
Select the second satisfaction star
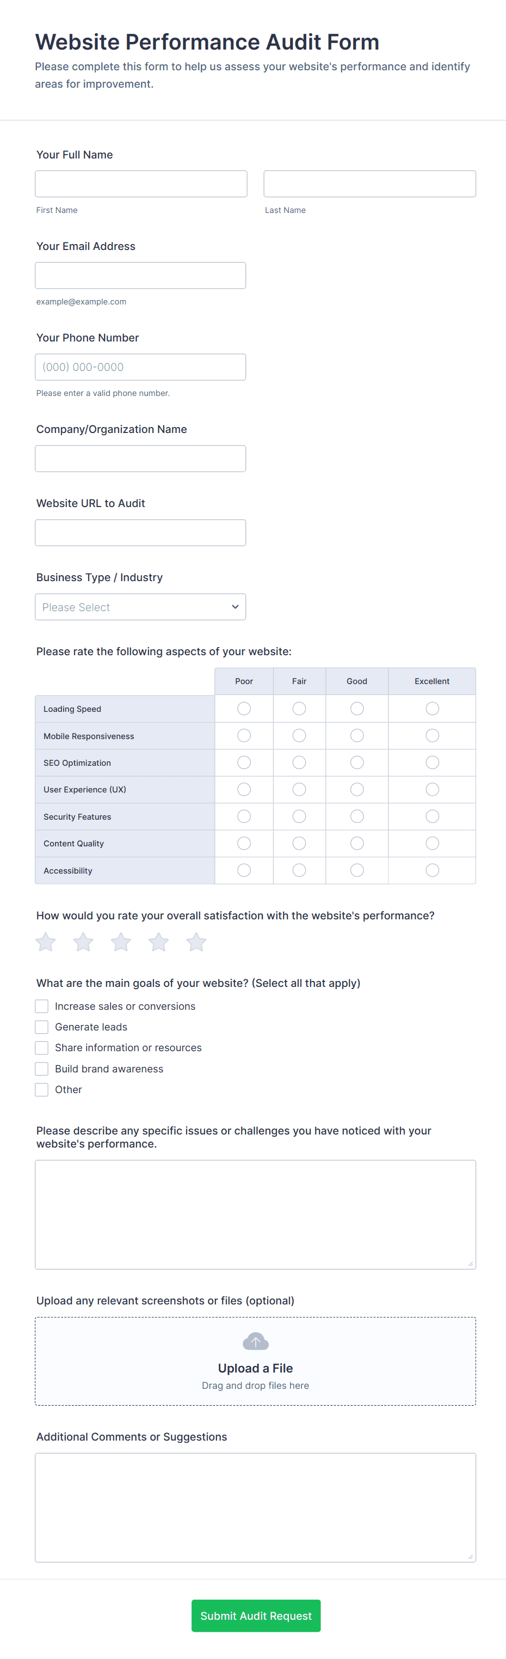click(83, 942)
